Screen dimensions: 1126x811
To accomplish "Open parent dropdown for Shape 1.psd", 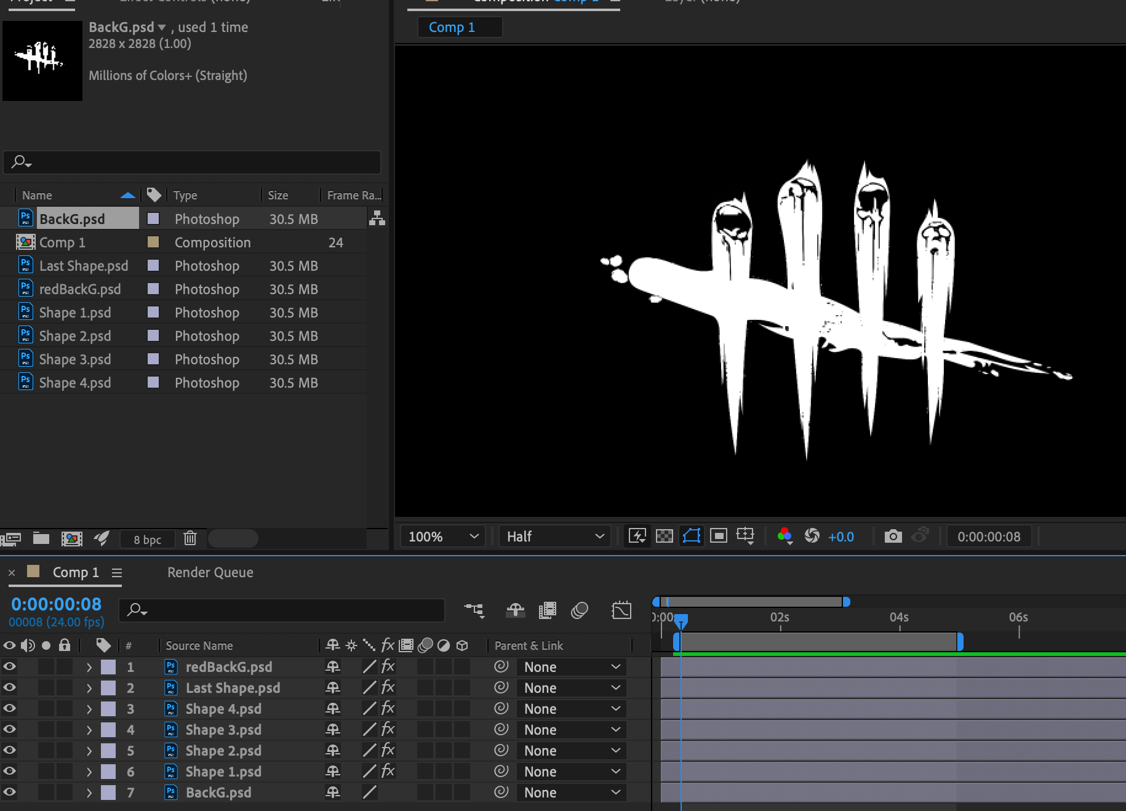I will (572, 771).
